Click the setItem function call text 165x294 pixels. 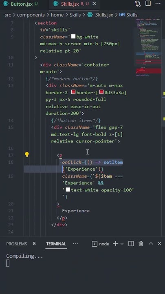point(113,162)
